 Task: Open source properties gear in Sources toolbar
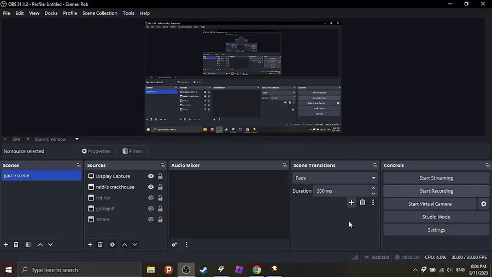click(112, 245)
